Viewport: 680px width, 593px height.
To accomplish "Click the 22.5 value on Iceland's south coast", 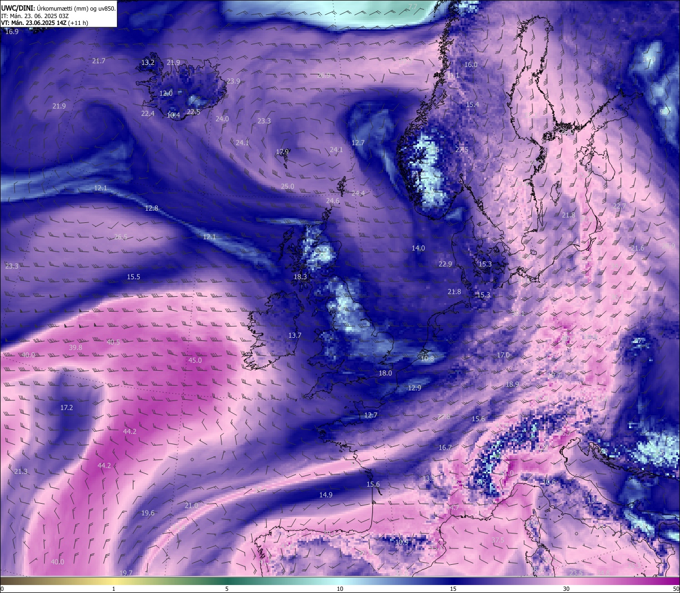I will click(x=193, y=112).
